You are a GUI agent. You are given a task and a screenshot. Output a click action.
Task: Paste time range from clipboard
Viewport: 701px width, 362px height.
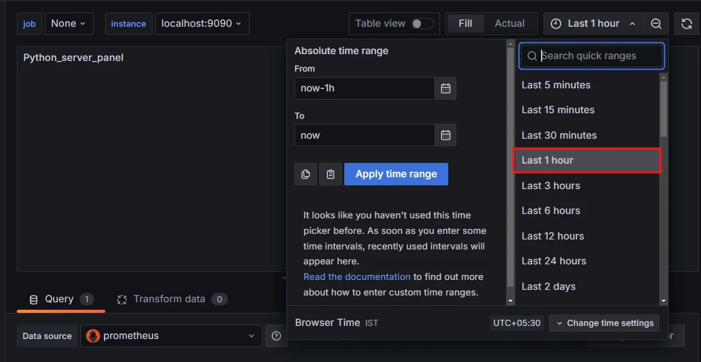(331, 174)
